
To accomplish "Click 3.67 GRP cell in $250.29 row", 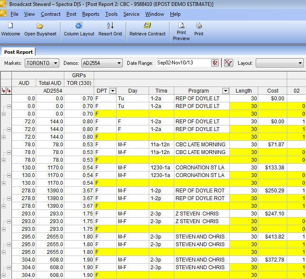I will coord(79,191).
